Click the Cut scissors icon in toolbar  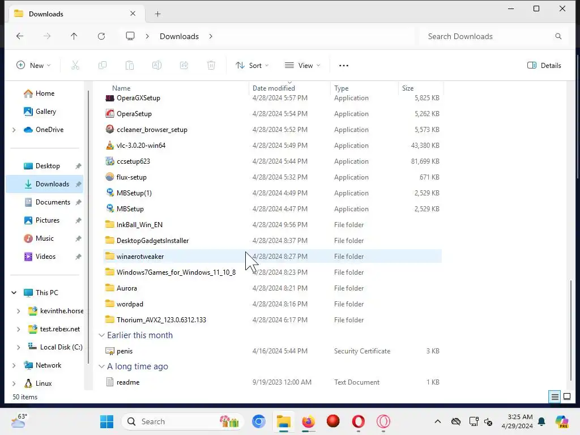coord(75,66)
